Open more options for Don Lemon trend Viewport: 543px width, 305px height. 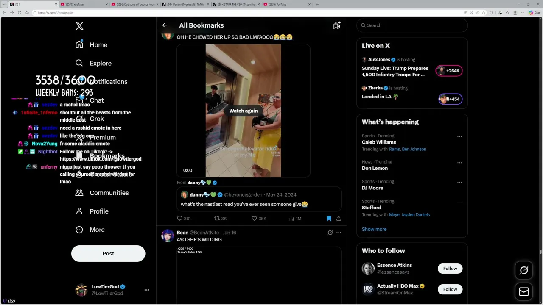click(459, 162)
